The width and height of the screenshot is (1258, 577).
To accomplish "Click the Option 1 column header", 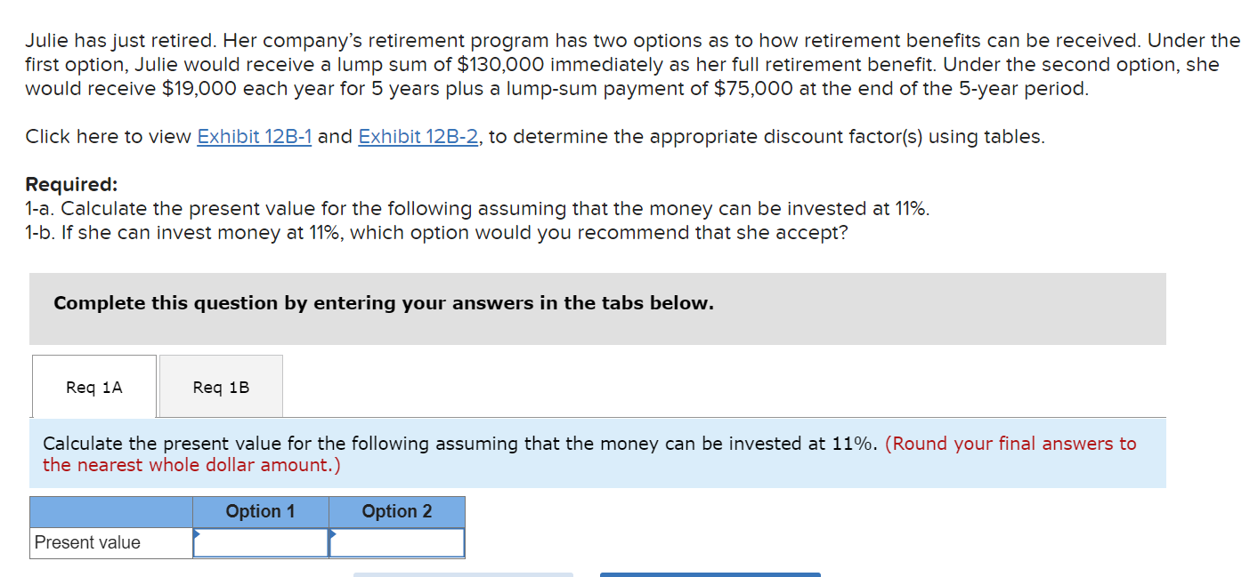I will (260, 511).
